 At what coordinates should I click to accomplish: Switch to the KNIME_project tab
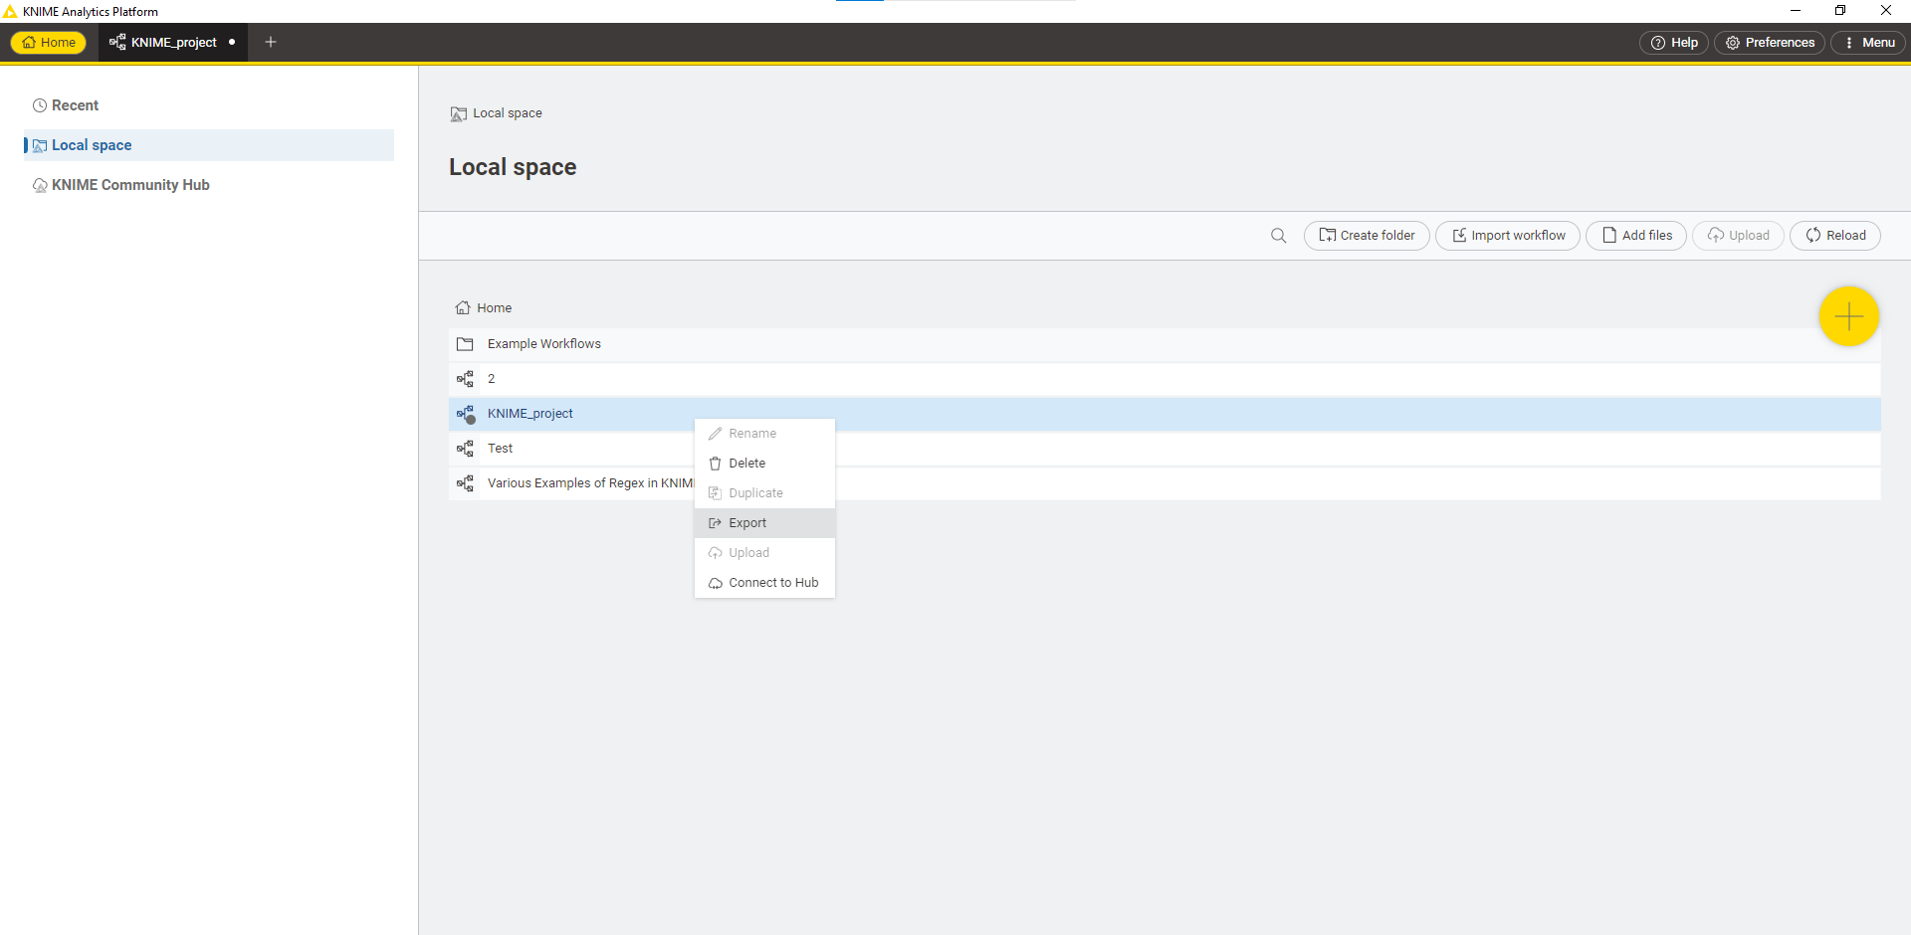172,43
